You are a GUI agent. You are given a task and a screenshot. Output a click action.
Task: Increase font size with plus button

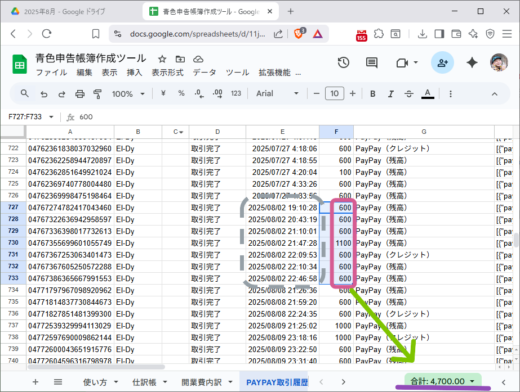(x=353, y=94)
